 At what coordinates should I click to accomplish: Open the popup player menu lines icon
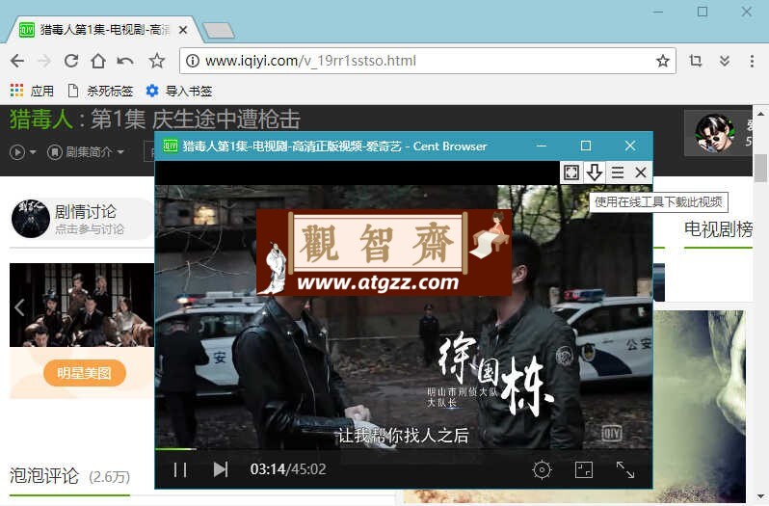coord(618,173)
